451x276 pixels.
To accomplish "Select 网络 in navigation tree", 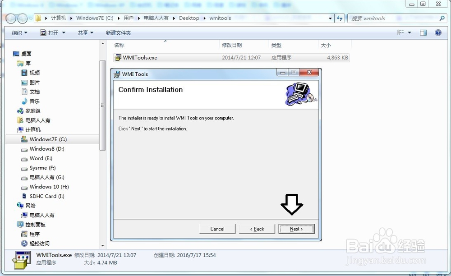I will [x=31, y=206].
